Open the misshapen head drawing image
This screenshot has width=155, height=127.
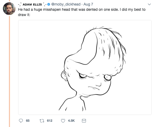click(85, 67)
